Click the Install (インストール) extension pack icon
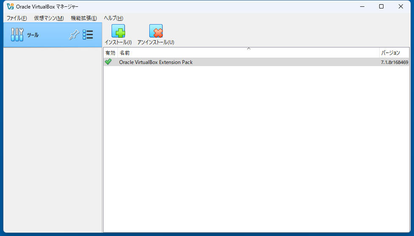Image resolution: width=414 pixels, height=236 pixels. point(118,31)
